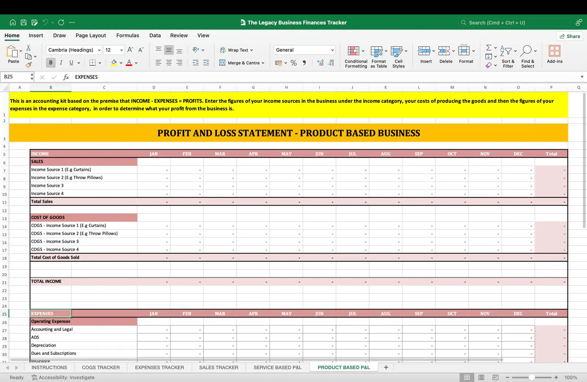Expand the borders dropdown arrow
The width and height of the screenshot is (587, 382).
[100, 63]
